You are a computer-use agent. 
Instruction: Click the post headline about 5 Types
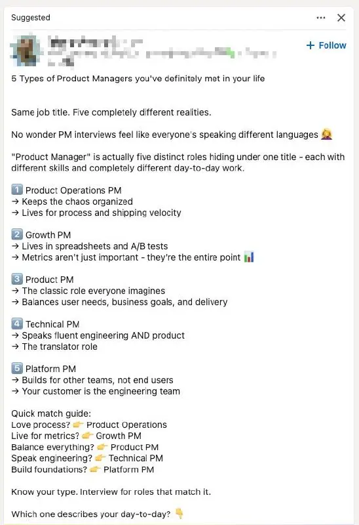tap(138, 78)
